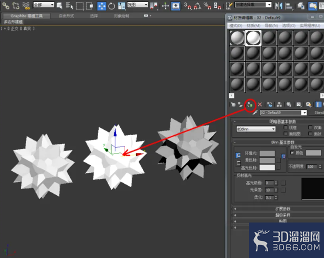The width and height of the screenshot is (324, 258).
Task: Toggle the Percent Snap button
Action: pos(207,6)
